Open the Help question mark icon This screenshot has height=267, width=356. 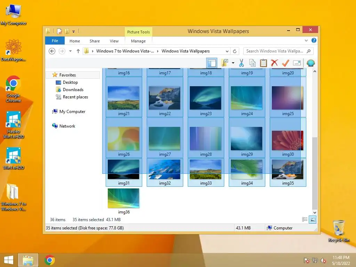[314, 40]
